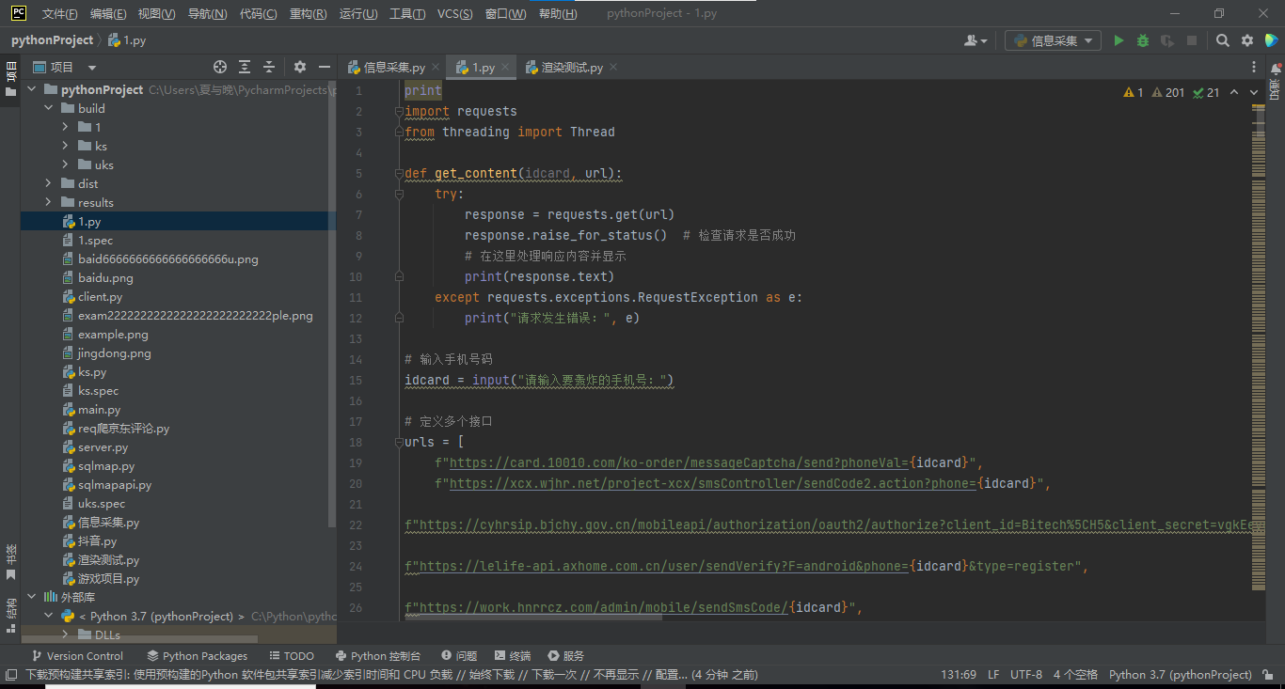The width and height of the screenshot is (1285, 689).
Task: Expand the results folder
Action: (48, 202)
